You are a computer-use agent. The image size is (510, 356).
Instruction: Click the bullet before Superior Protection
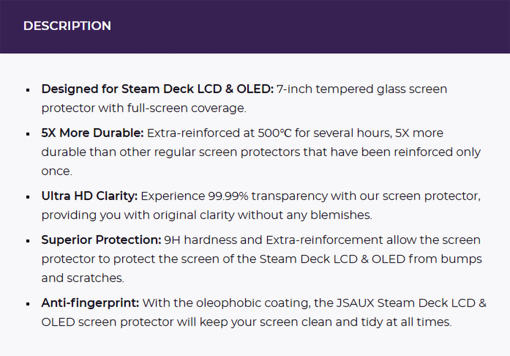[x=28, y=241]
